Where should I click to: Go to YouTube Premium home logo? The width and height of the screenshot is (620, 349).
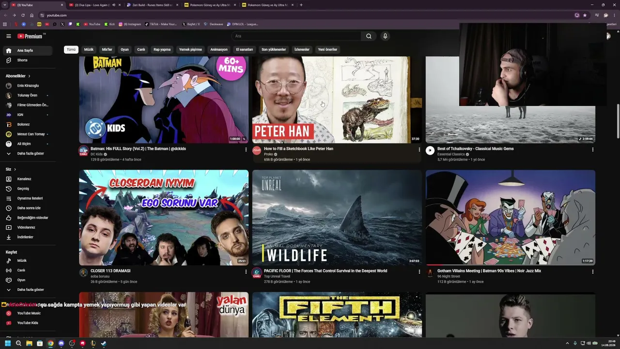point(31,36)
